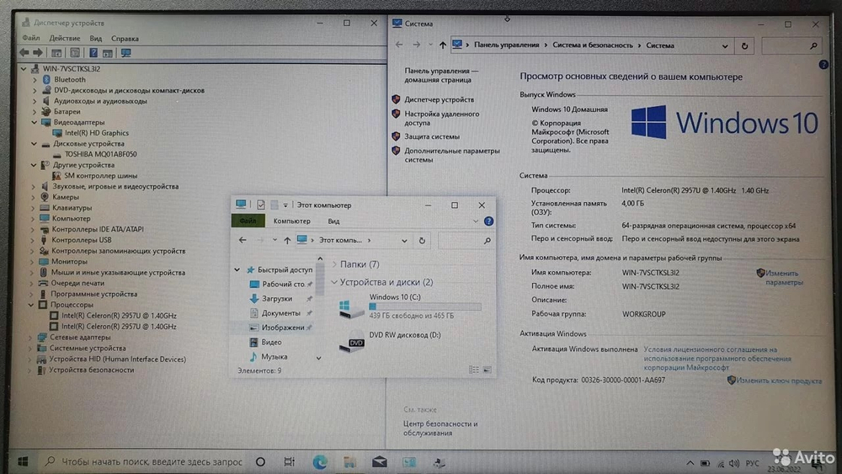Image resolution: width=842 pixels, height=474 pixels.
Task: Open the View tab in This PC window
Action: coord(333,221)
